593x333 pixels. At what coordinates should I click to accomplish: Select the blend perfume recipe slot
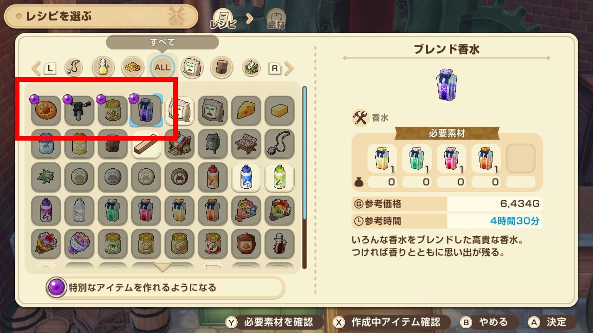pos(146,110)
